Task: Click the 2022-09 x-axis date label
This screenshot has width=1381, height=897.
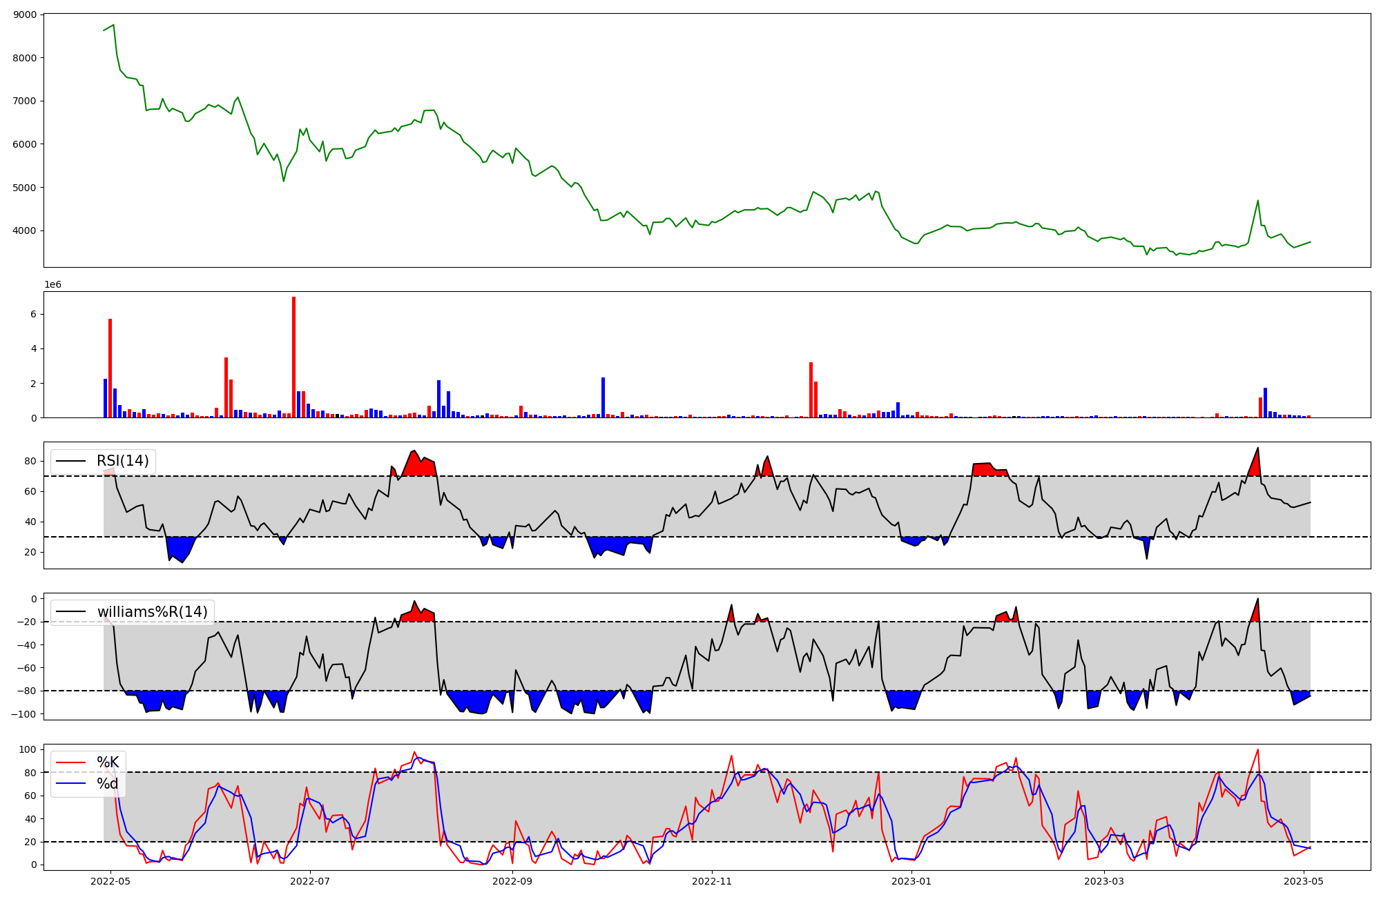Action: 512,881
